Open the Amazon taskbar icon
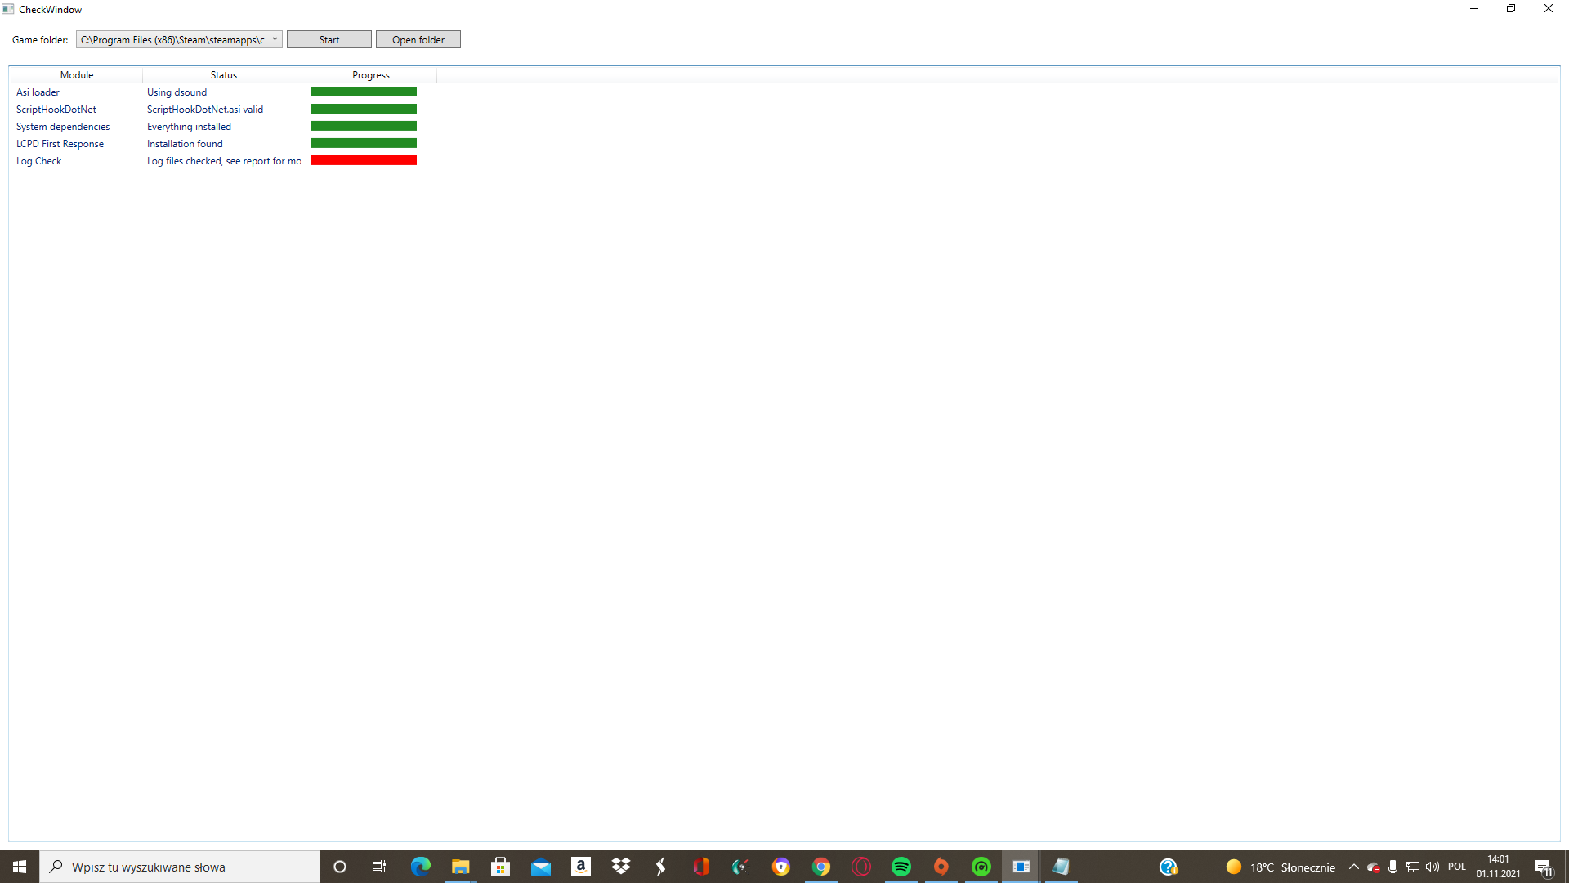This screenshot has height=883, width=1569. 581,867
